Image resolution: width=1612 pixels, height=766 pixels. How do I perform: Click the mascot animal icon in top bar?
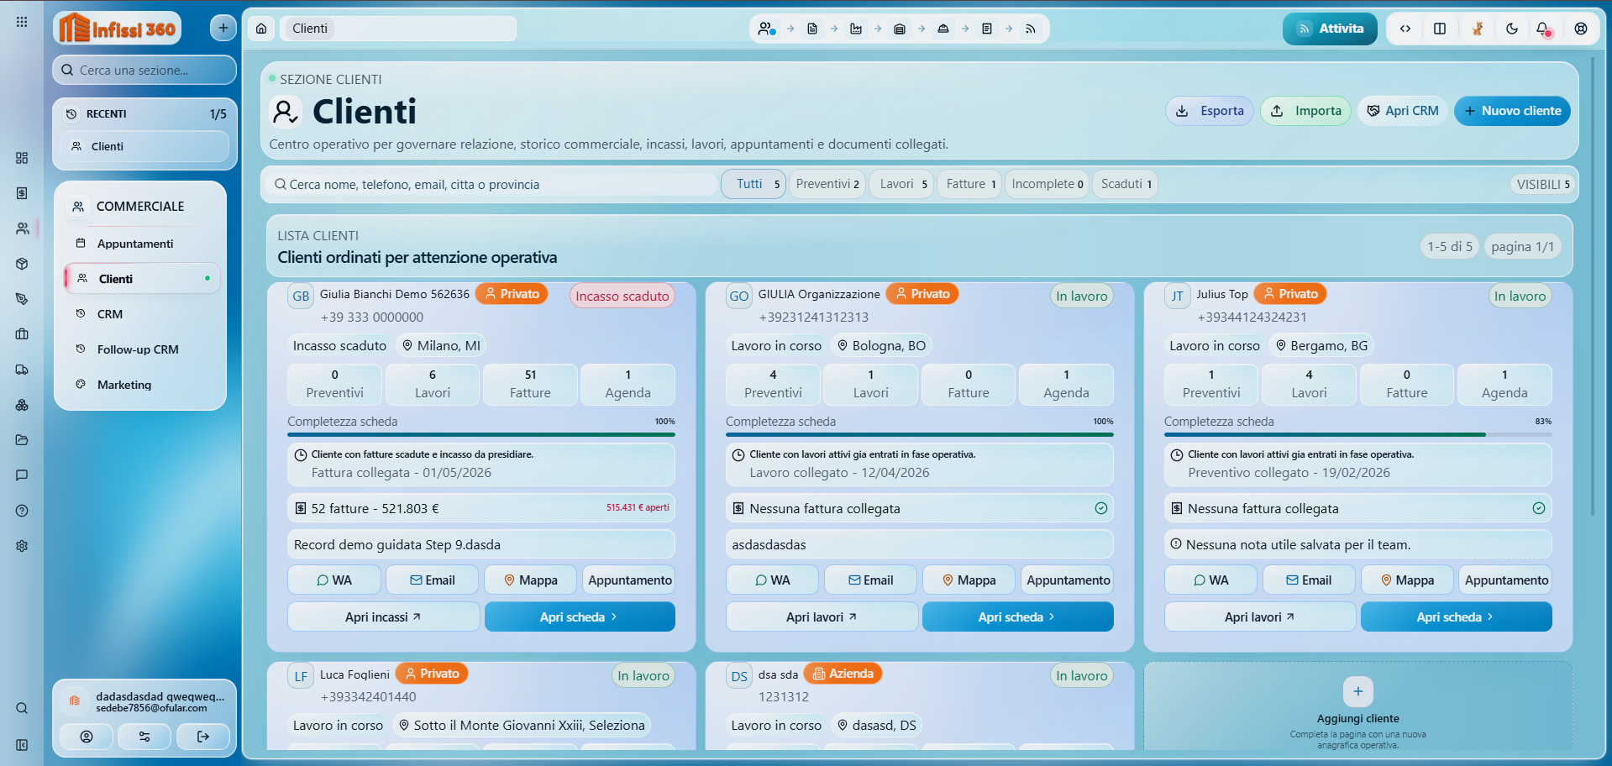(x=1477, y=29)
